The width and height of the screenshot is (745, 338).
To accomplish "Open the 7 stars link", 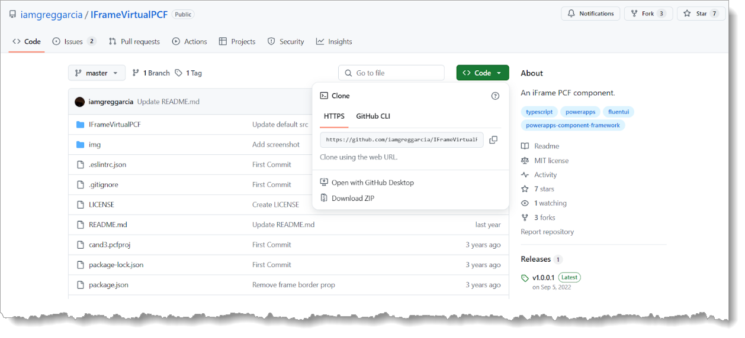I will [538, 189].
